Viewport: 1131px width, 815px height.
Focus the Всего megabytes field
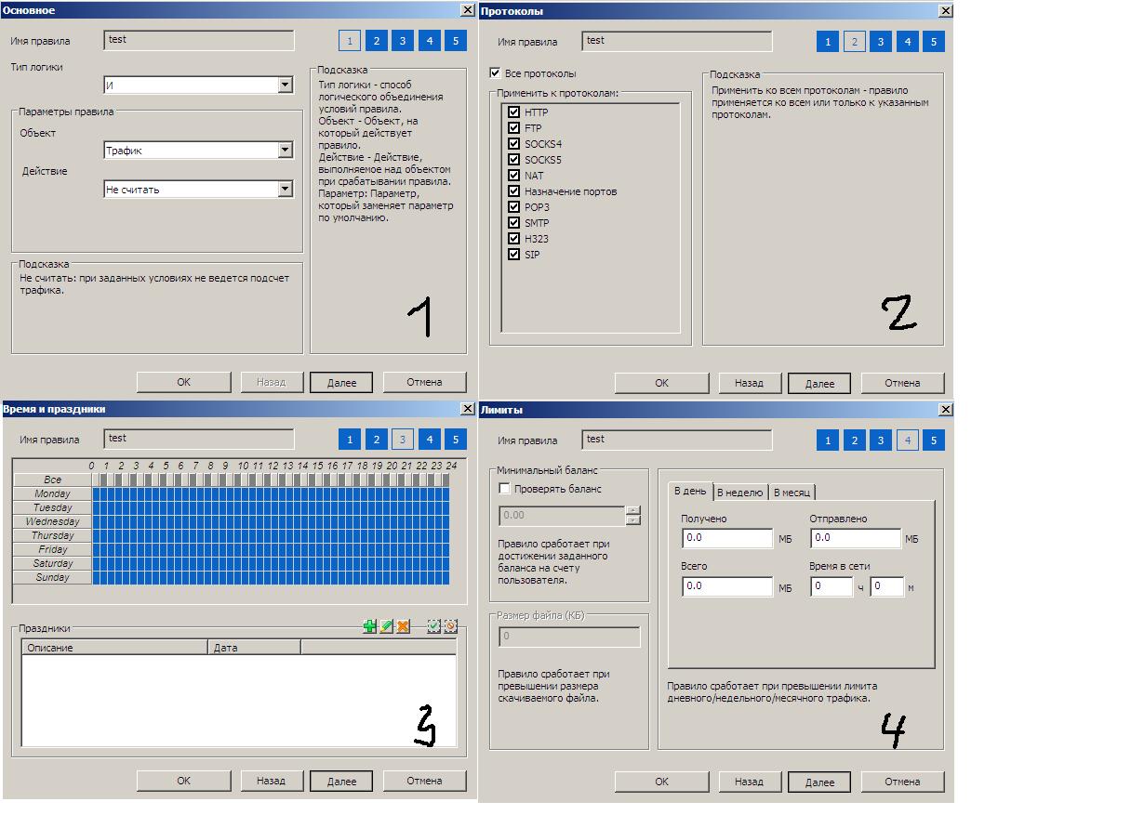727,586
